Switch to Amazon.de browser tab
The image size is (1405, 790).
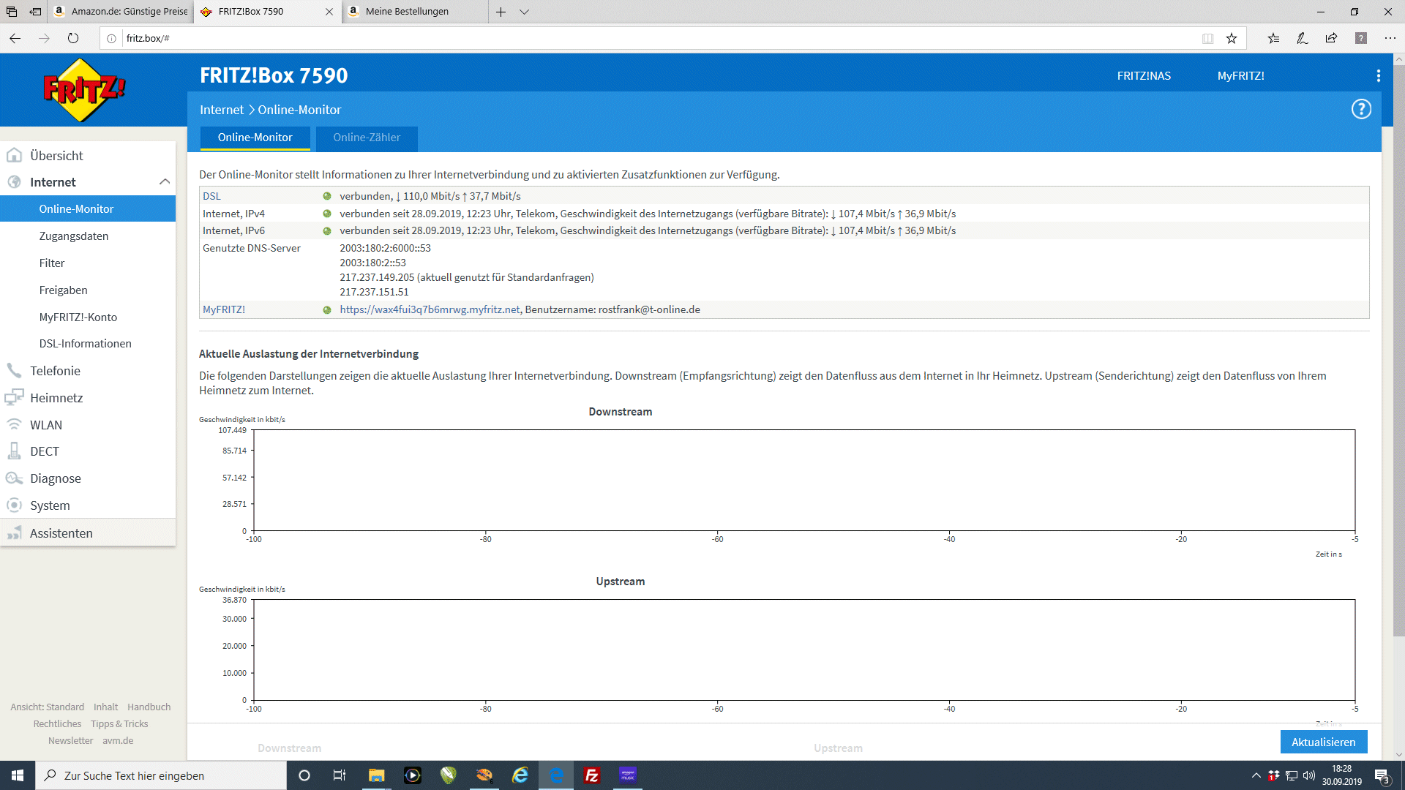(121, 12)
